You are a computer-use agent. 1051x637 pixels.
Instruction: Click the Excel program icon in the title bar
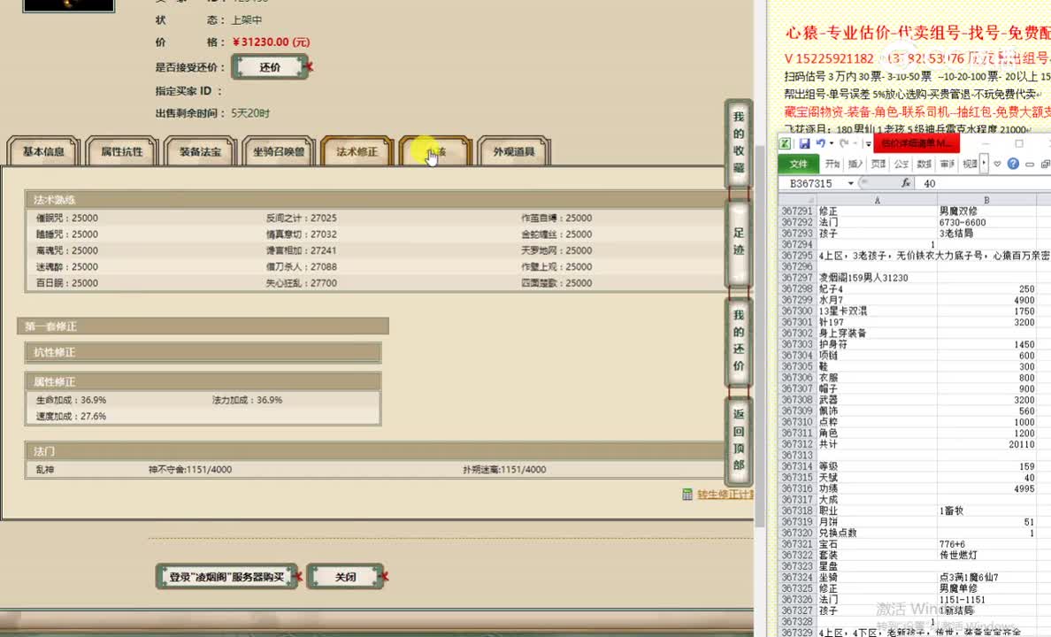click(x=785, y=142)
